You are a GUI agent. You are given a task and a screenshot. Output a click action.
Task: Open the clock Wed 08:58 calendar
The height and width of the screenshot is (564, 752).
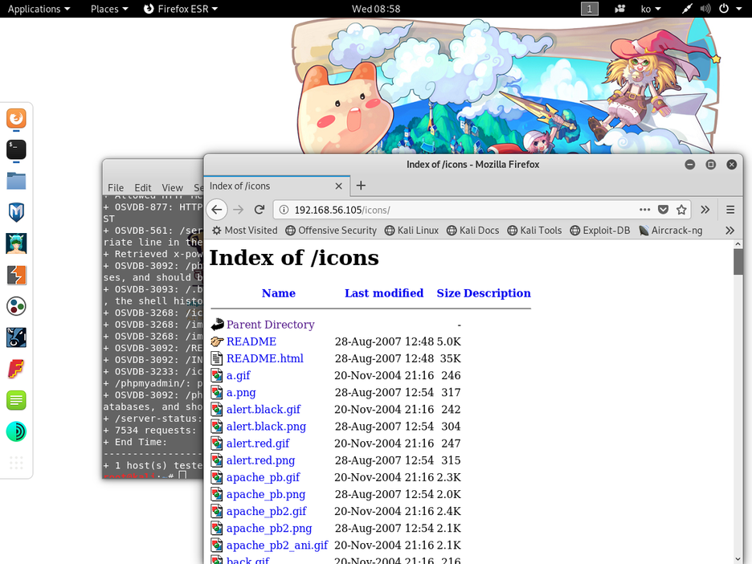[x=376, y=9]
